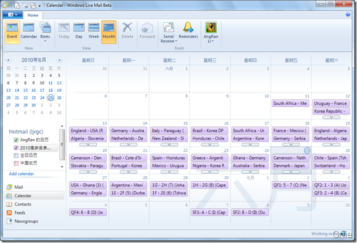Open the Ghana - Germany event
The height and width of the screenshot is (243, 357).
point(250,158)
